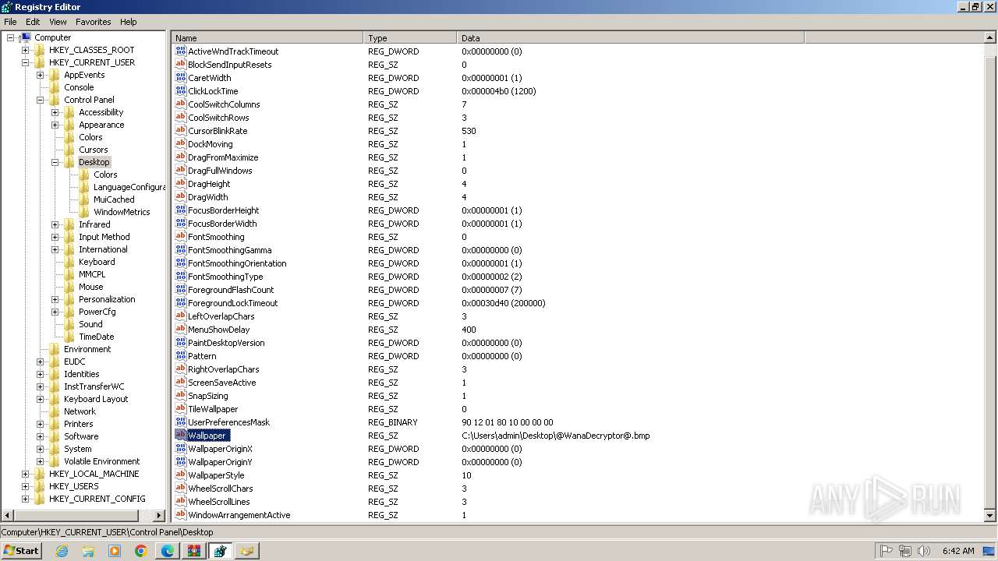This screenshot has height=561, width=998.
Task: Click the @WanaDecryptor@.bmp wallpaper path data
Action: click(555, 436)
